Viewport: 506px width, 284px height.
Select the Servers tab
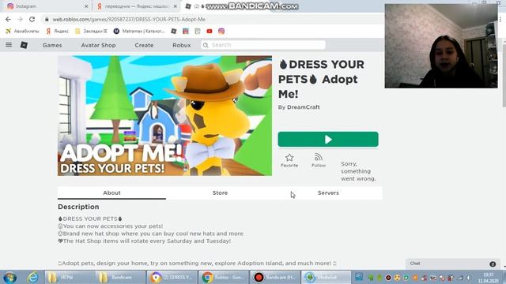[328, 192]
